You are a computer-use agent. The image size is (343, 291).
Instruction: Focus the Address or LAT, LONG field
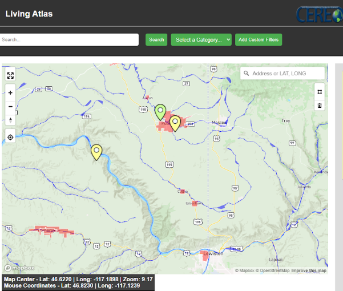(x=282, y=73)
